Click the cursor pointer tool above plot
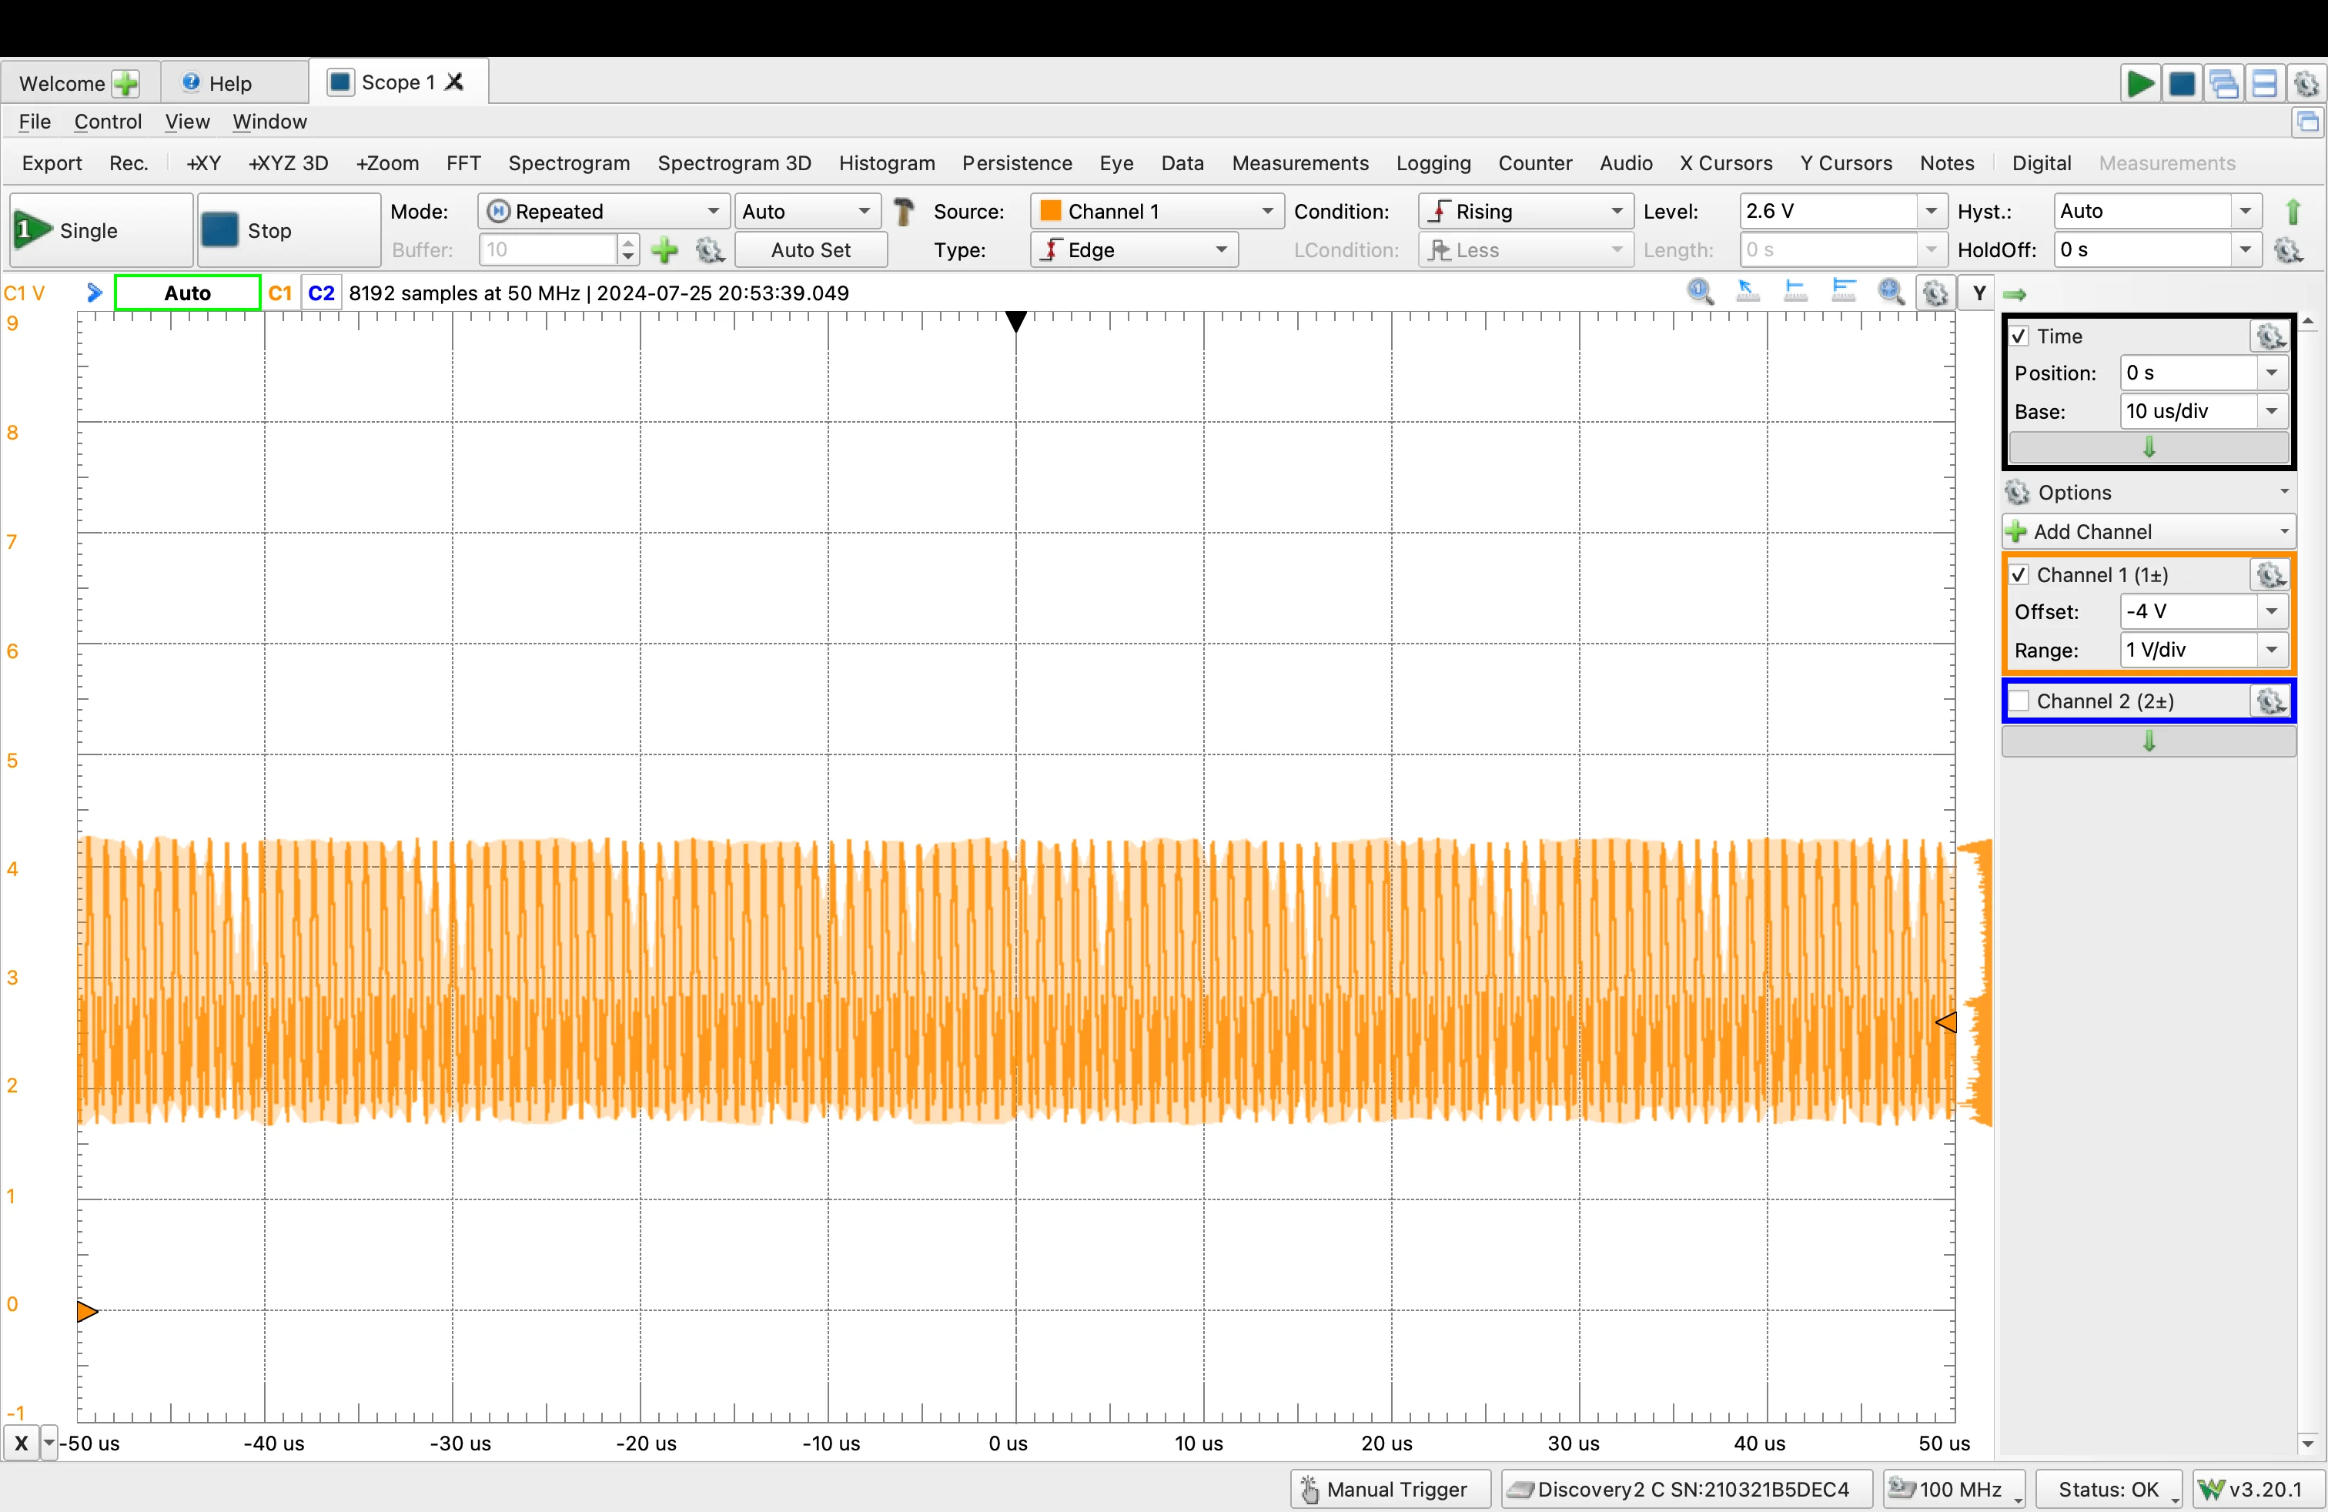Screen dimensions: 2328x1512 pos(1748,292)
